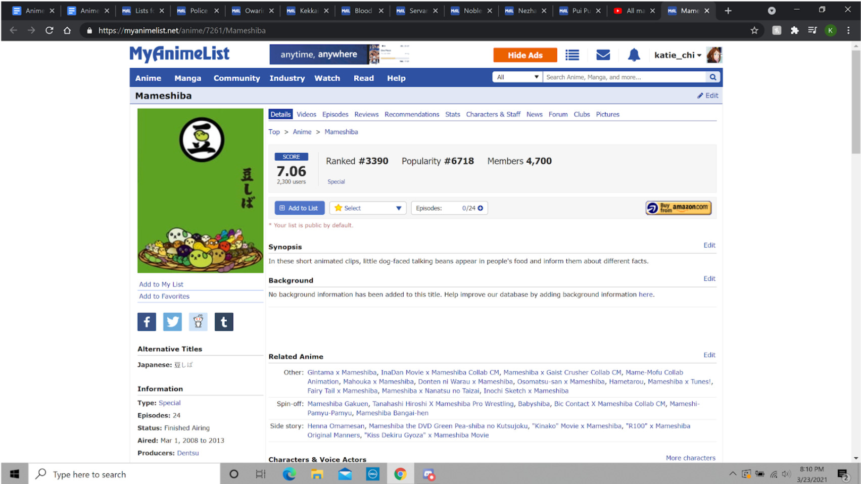Open the Chrome extensions puzzle icon
This screenshot has width=861, height=484.
coord(794,30)
